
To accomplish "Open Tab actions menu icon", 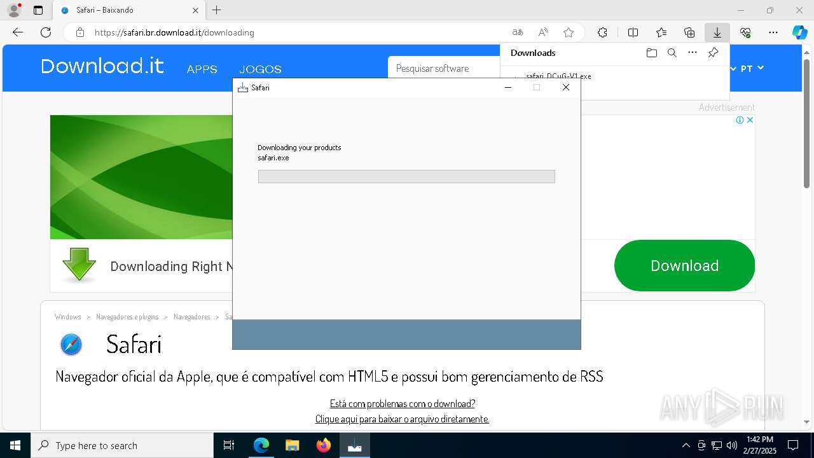I will [x=38, y=10].
